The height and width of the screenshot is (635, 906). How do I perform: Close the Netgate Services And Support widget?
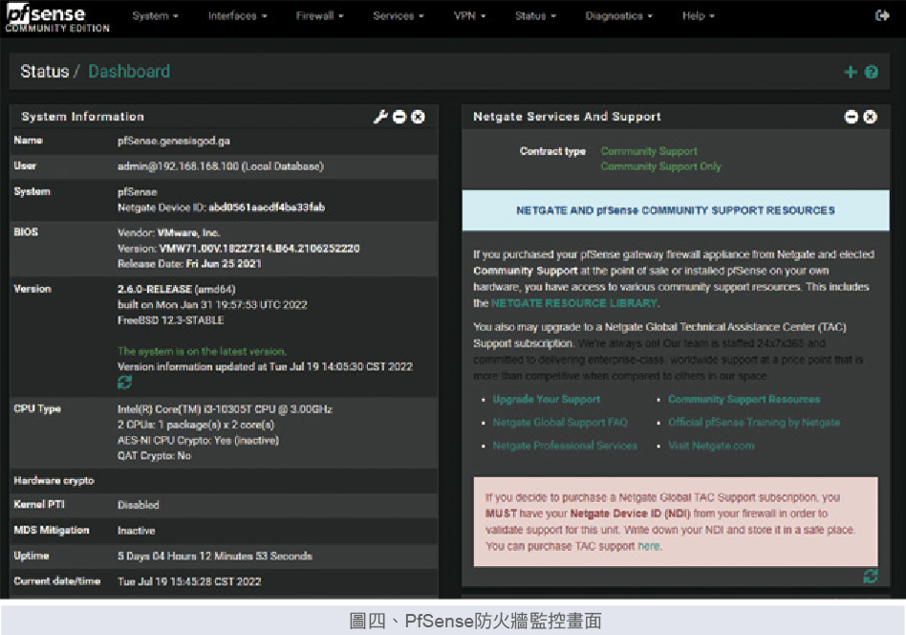pyautogui.click(x=870, y=117)
